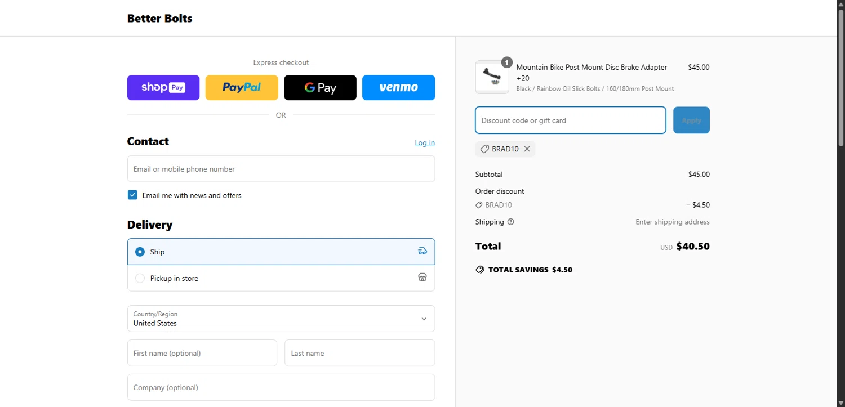Click the Better Bolts store name
Image resolution: width=845 pixels, height=407 pixels.
pyautogui.click(x=159, y=18)
